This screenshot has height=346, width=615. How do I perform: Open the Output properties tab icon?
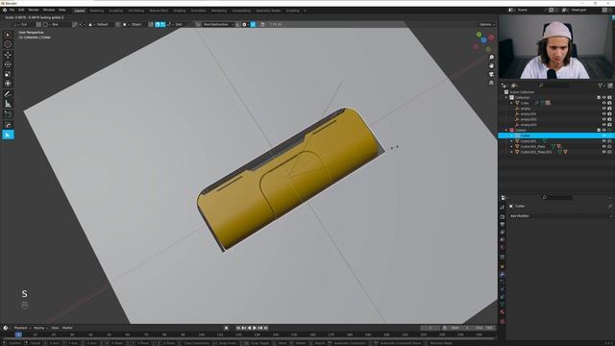pyautogui.click(x=503, y=224)
